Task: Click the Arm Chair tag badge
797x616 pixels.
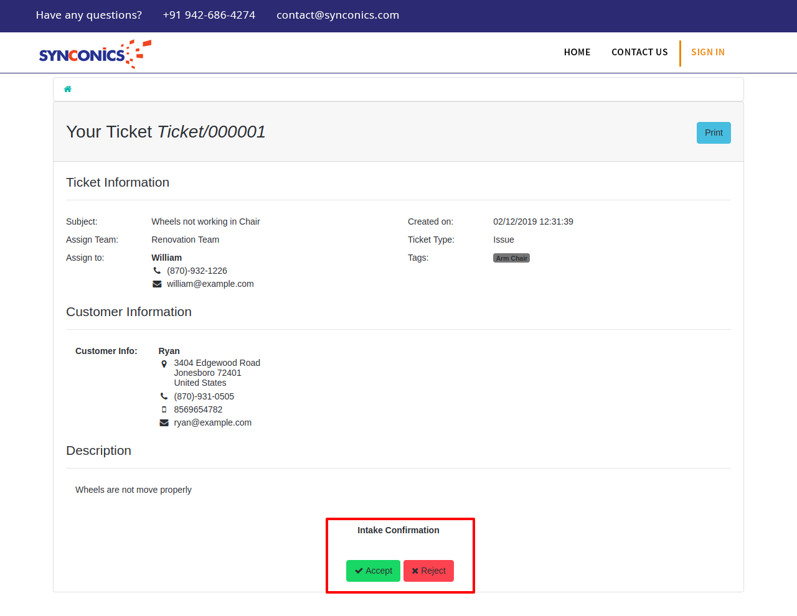Action: click(x=511, y=258)
